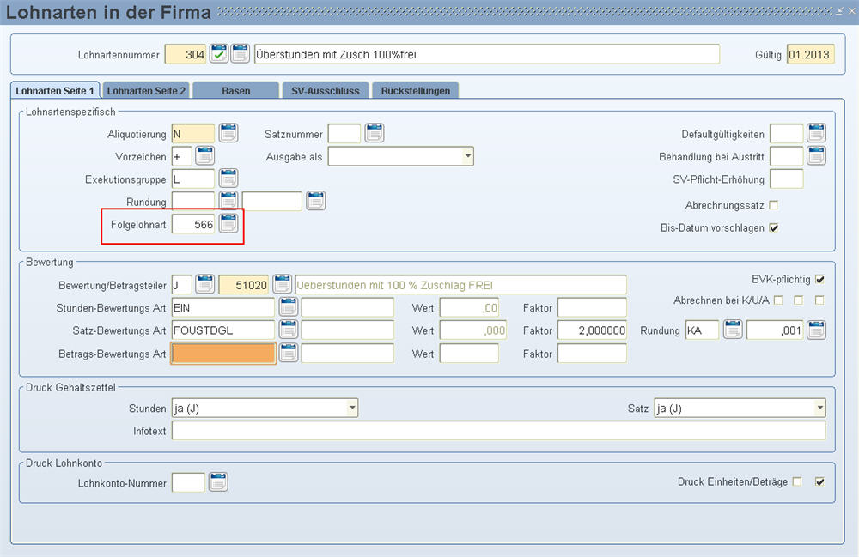Viewport: 859px width, 557px height.
Task: Open lookup icon next to ,001 rounding value
Action: (x=816, y=330)
